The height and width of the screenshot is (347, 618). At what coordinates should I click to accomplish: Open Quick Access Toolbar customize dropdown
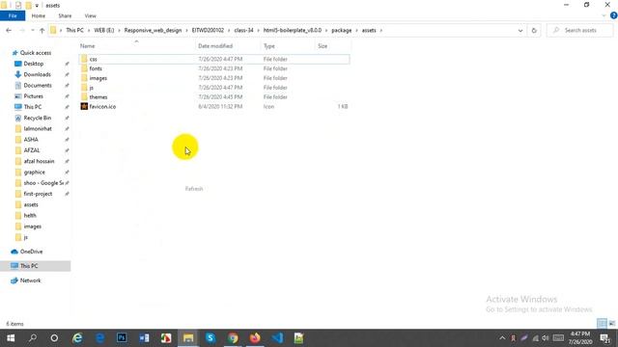tap(37, 6)
